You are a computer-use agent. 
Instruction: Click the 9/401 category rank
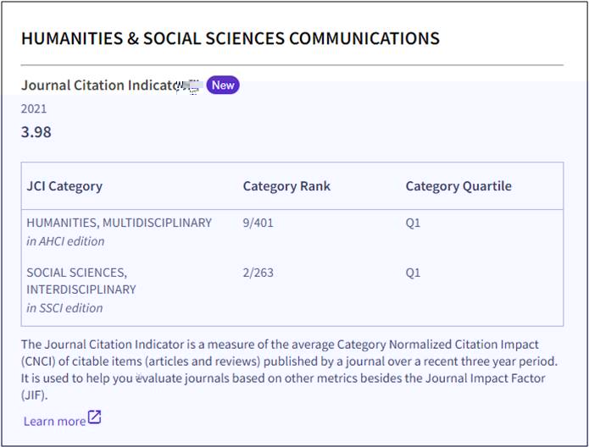coord(258,223)
